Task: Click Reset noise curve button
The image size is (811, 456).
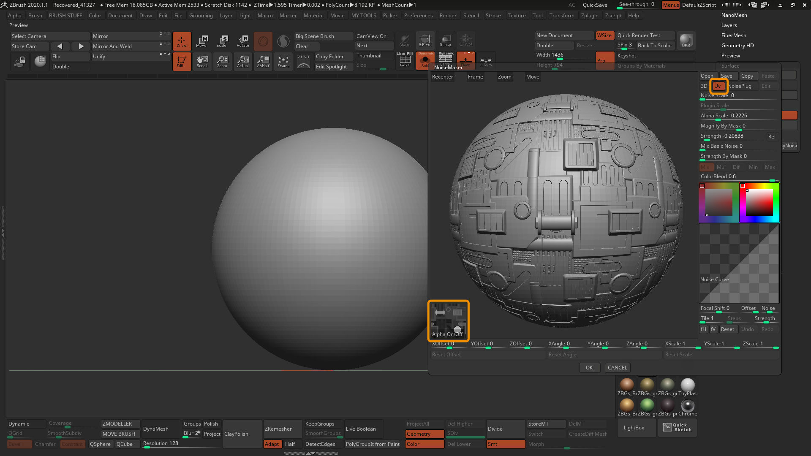Action: [727, 329]
